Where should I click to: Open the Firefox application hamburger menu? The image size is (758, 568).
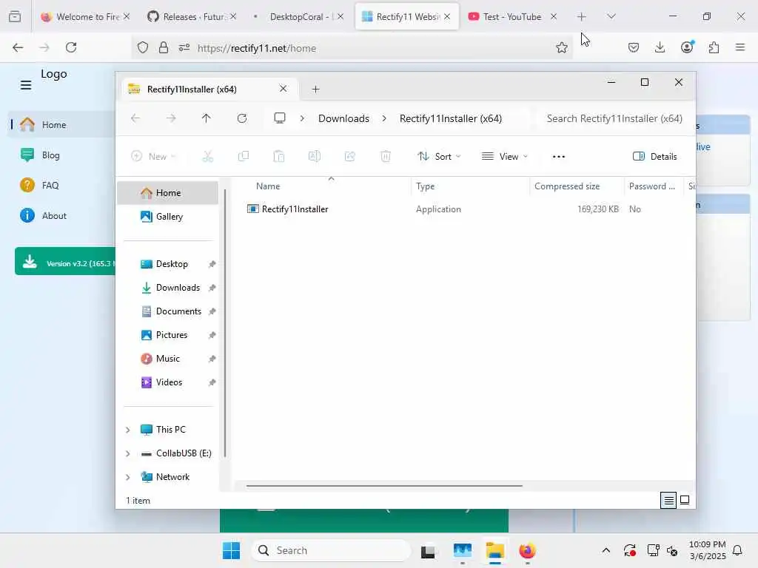740,47
